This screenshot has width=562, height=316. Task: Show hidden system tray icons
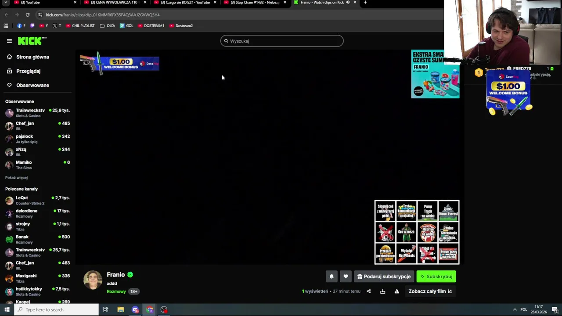[515, 309]
